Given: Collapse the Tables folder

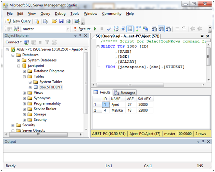Looking at the screenshot, I should click(x=24, y=77).
